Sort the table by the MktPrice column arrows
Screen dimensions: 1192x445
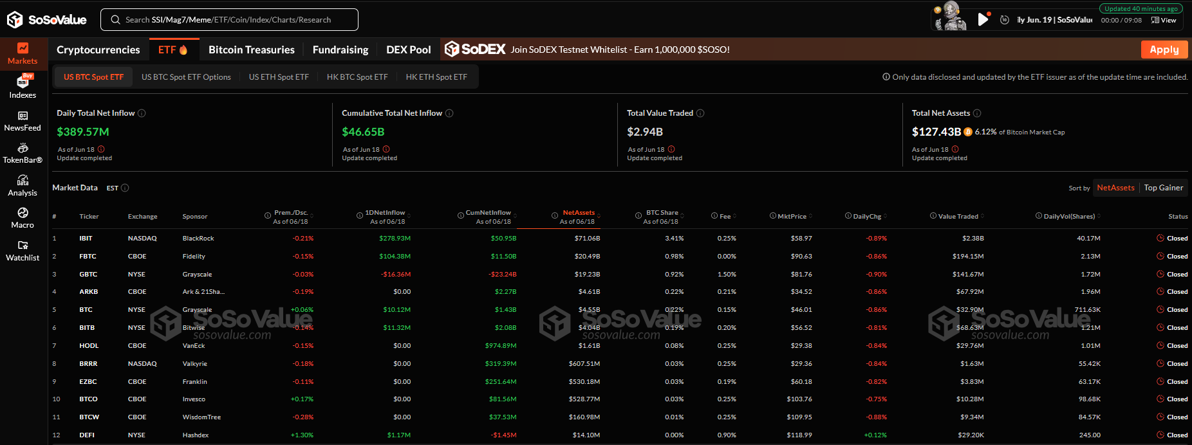coord(810,216)
